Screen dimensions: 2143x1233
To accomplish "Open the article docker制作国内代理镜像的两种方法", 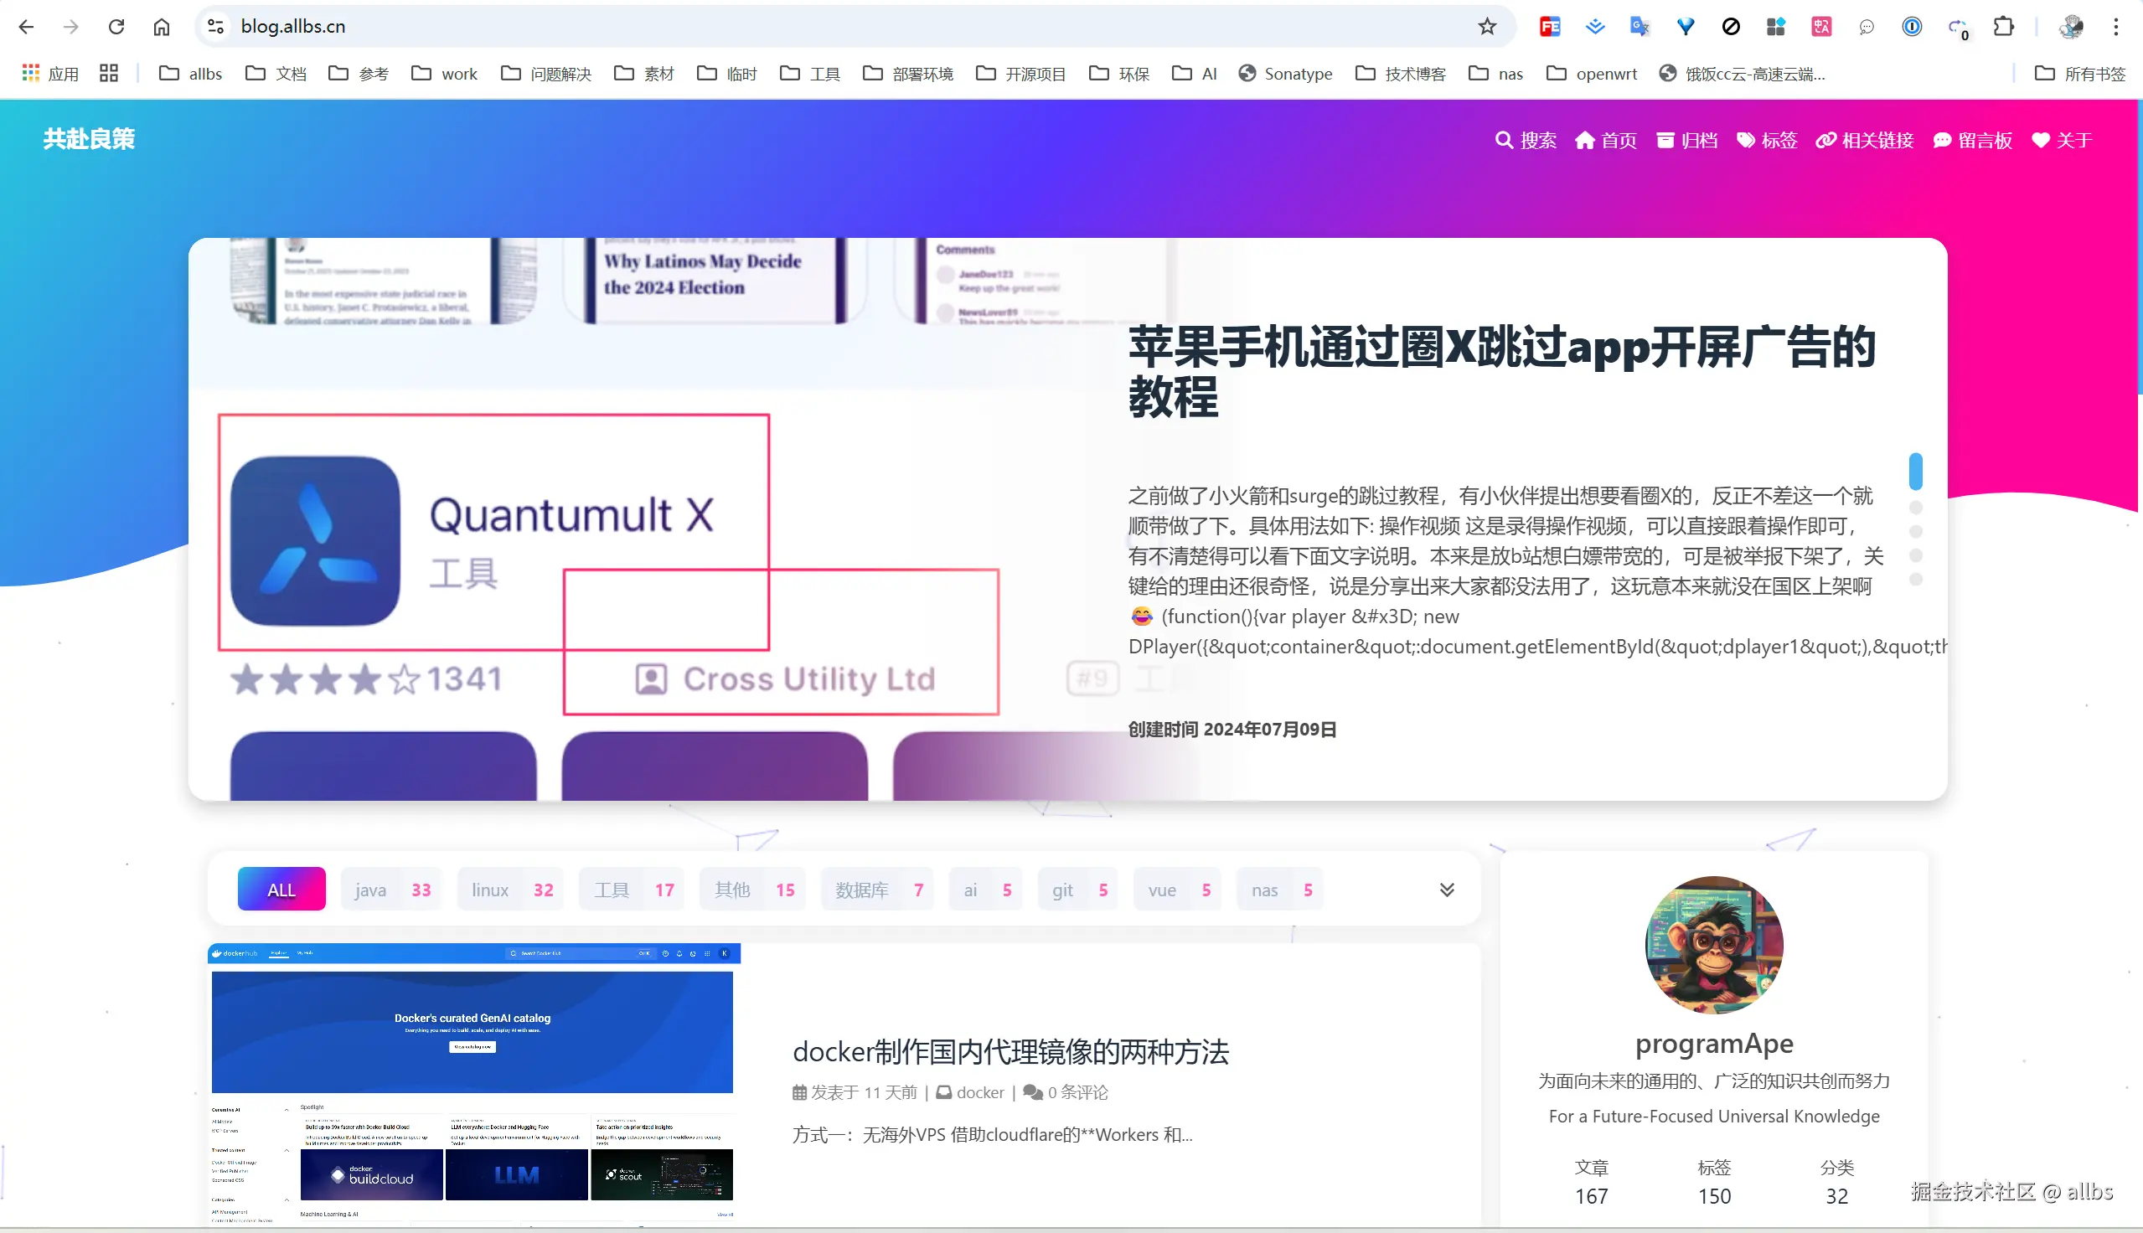I will 1011,1052.
